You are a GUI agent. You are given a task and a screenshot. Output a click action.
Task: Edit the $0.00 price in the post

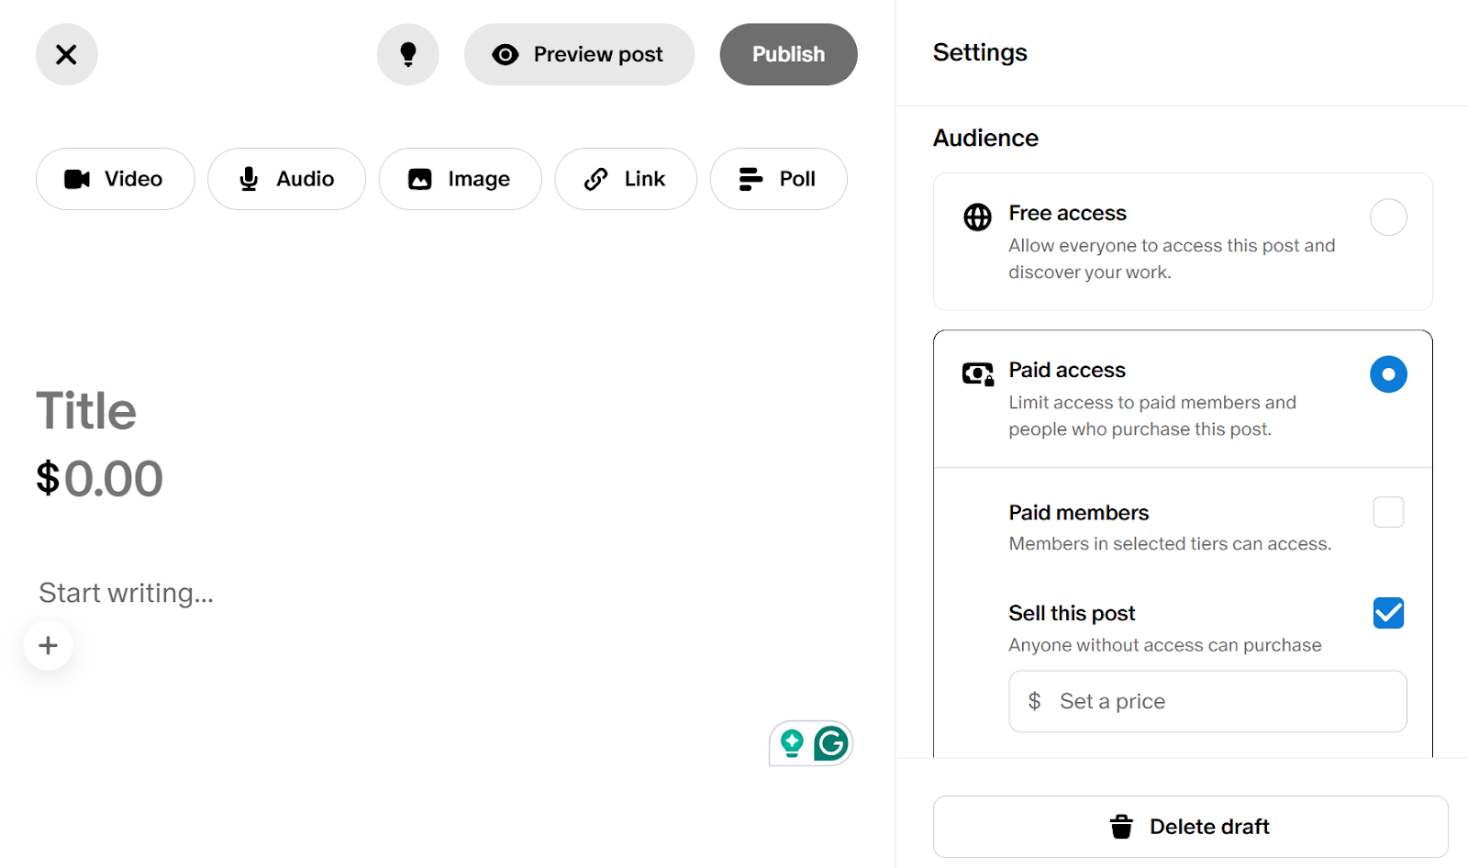[99, 479]
